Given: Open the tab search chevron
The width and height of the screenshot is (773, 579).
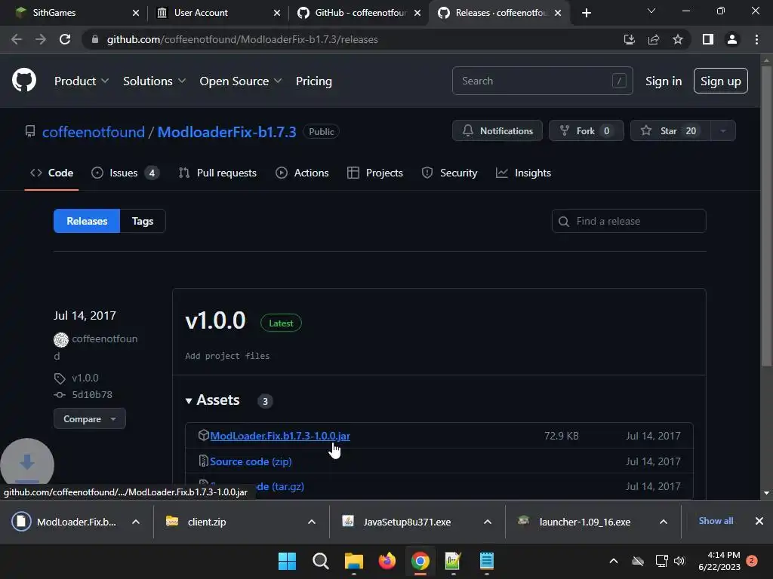Looking at the screenshot, I should coord(651,11).
